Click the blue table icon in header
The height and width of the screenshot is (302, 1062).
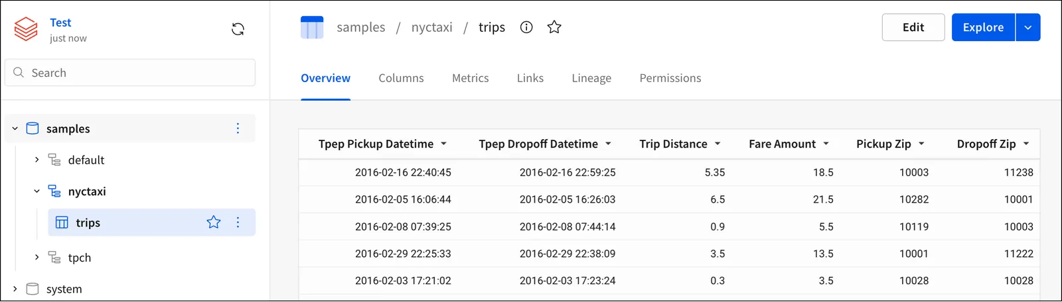tap(312, 27)
